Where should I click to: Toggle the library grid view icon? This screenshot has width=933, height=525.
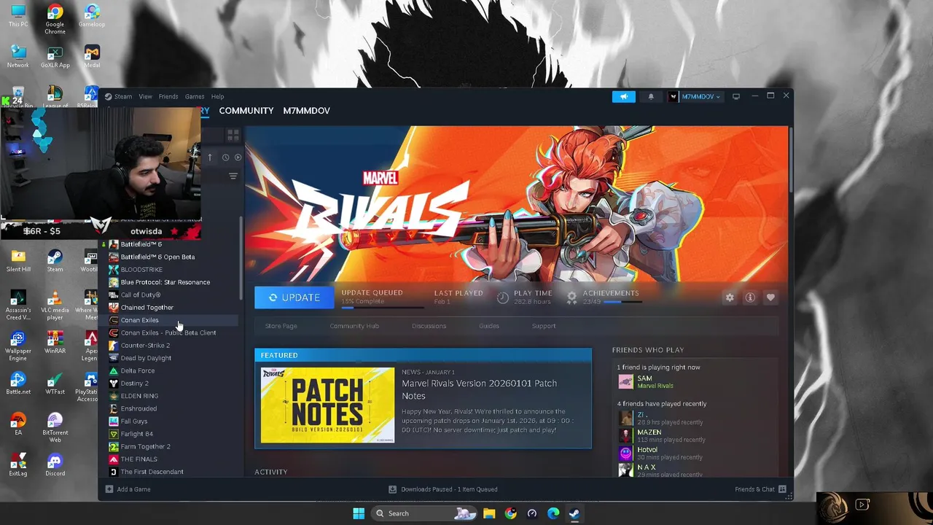pyautogui.click(x=233, y=135)
